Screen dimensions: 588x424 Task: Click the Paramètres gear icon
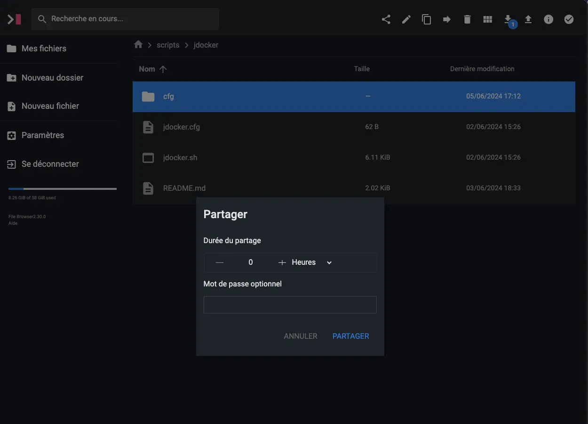(11, 136)
